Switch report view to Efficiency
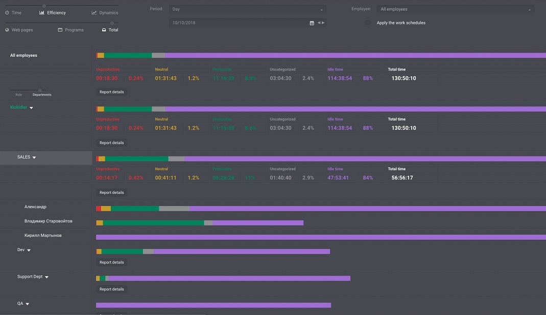Viewport: 546px width, 315px height. (56, 13)
